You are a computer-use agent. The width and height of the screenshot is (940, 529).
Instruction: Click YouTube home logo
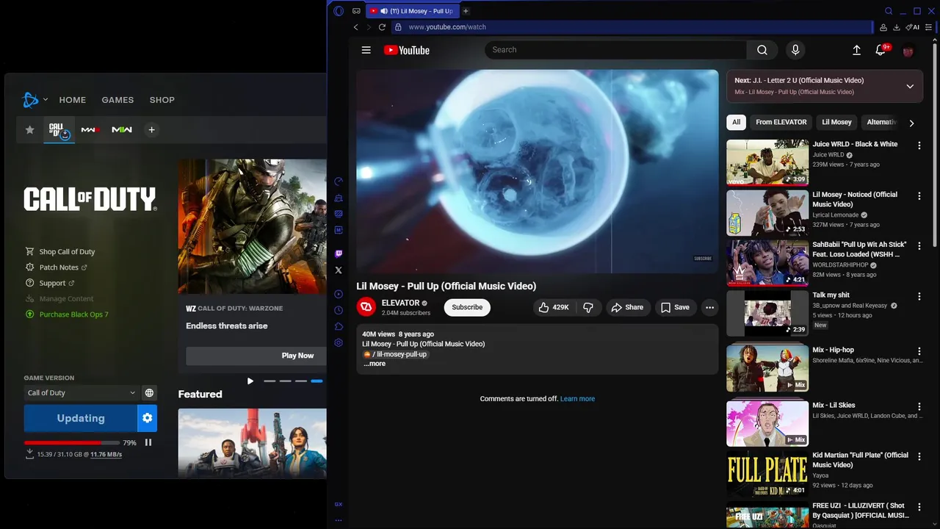click(407, 50)
